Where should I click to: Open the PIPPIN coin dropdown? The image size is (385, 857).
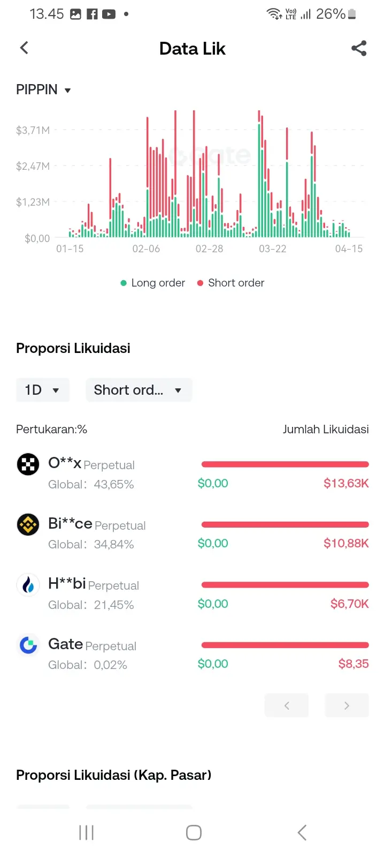coord(44,90)
